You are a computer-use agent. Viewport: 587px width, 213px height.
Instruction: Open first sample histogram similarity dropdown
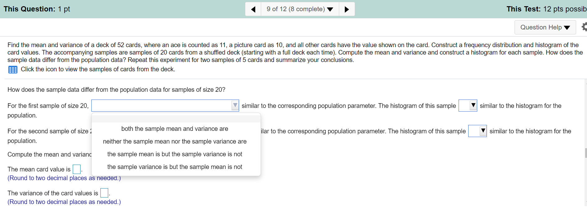pos(468,106)
